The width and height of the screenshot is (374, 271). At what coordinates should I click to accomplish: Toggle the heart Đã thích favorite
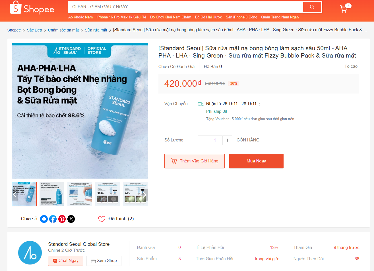(102, 219)
